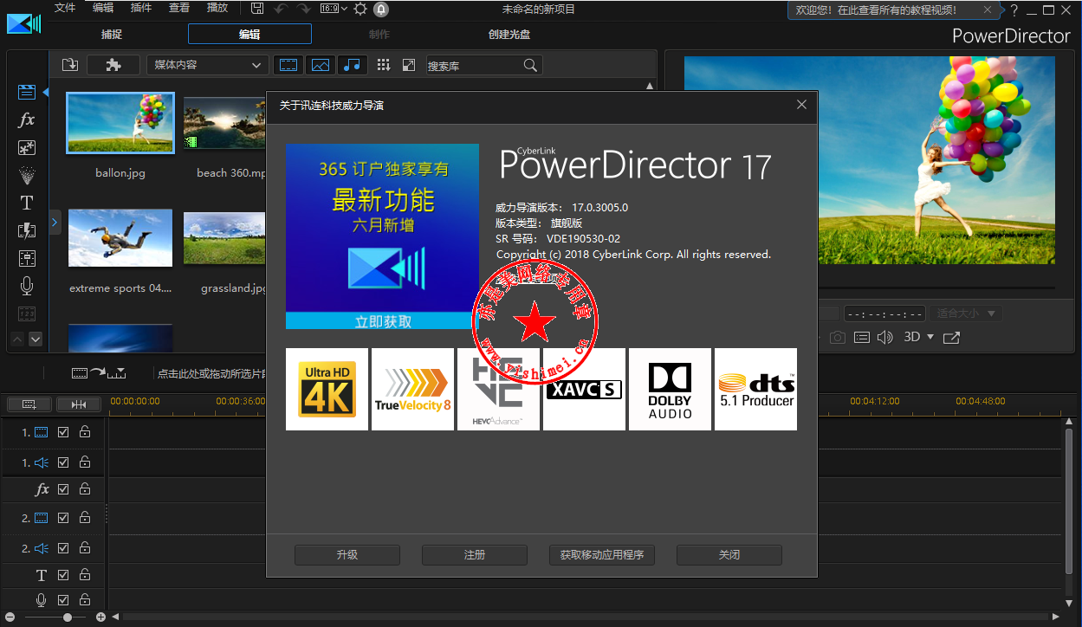Click the sidebar rooms scroll-up arrow
This screenshot has width=1082, height=627.
pyautogui.click(x=17, y=339)
